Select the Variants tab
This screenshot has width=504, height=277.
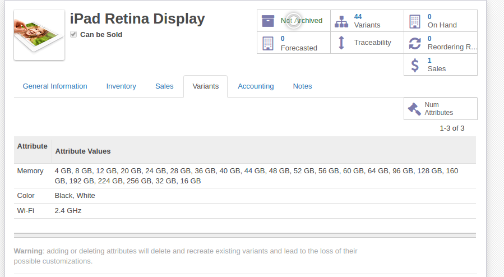(205, 86)
